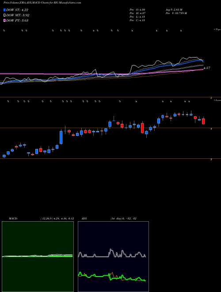Click the price axis label 4
Screen dimensions: 221x292
point(211,129)
